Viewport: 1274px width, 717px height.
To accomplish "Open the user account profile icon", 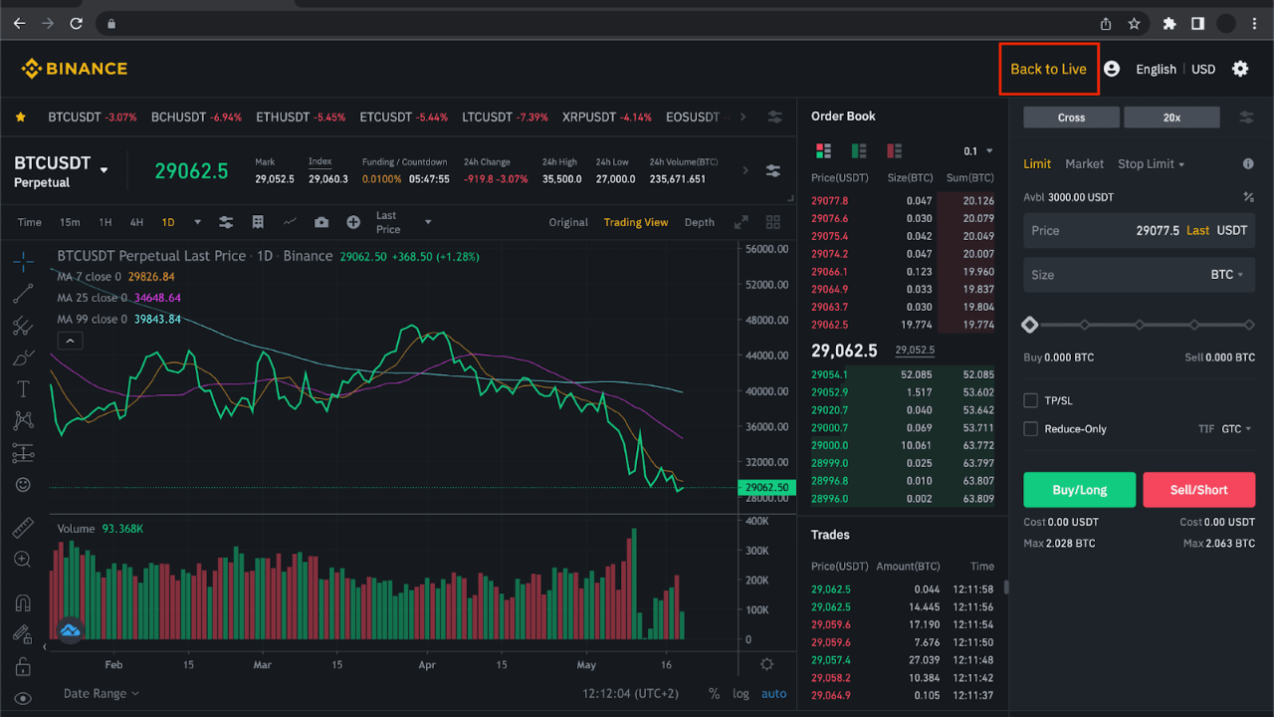I will point(1112,69).
